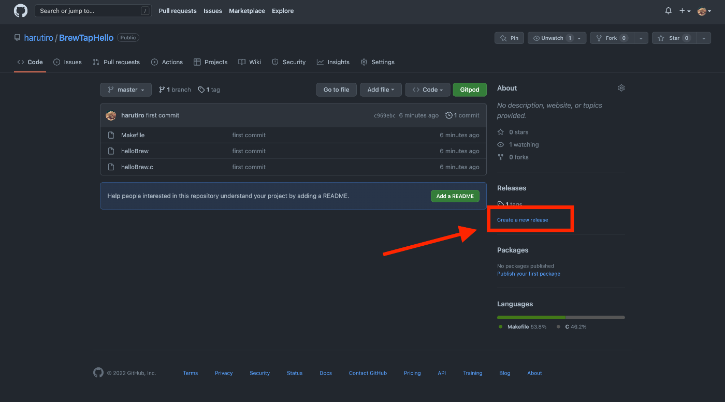Click Publish your first package link
This screenshot has height=402, width=725.
tap(529, 274)
